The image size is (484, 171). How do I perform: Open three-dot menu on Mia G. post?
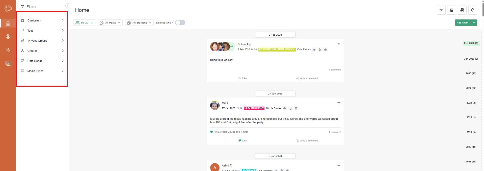pyautogui.click(x=338, y=103)
